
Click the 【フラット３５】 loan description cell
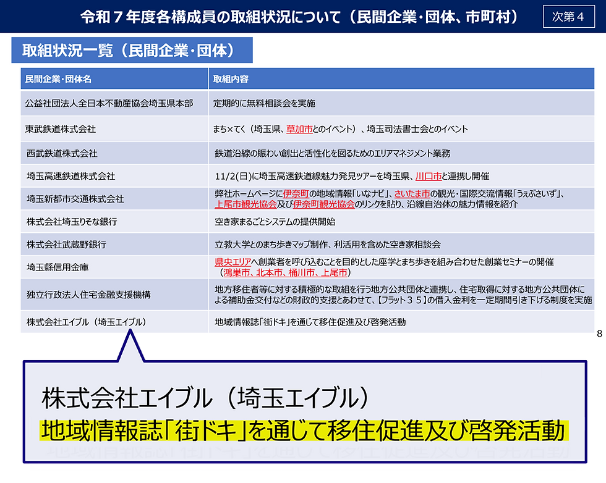tap(401, 295)
